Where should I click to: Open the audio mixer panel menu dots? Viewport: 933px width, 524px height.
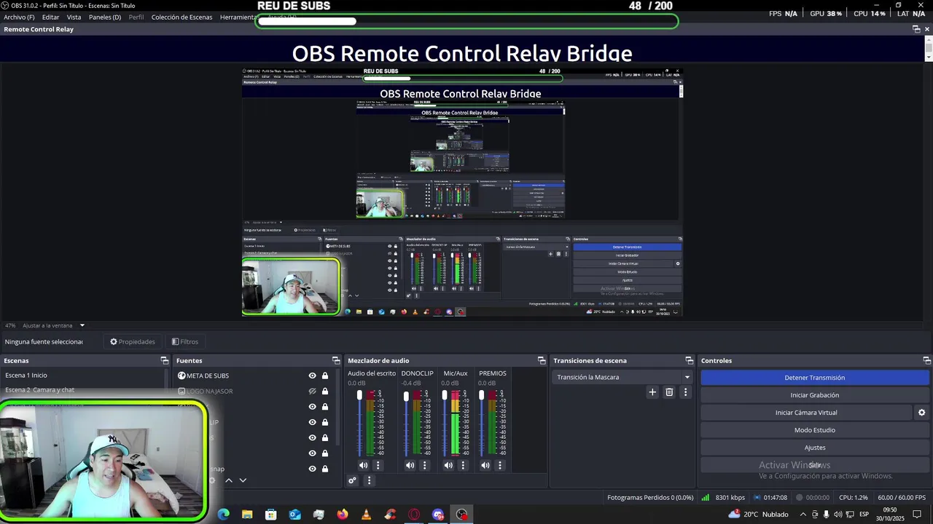tap(369, 480)
